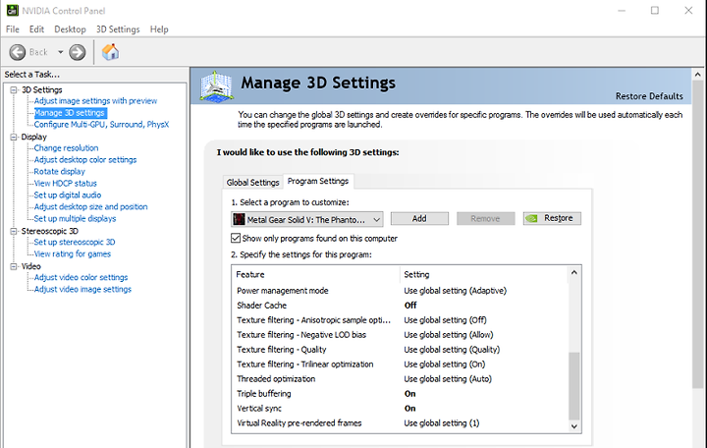Open Adjust image settings with preview

click(95, 101)
